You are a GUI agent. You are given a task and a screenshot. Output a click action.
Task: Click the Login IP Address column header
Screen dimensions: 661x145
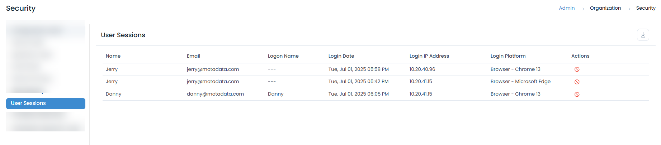pyautogui.click(x=429, y=56)
